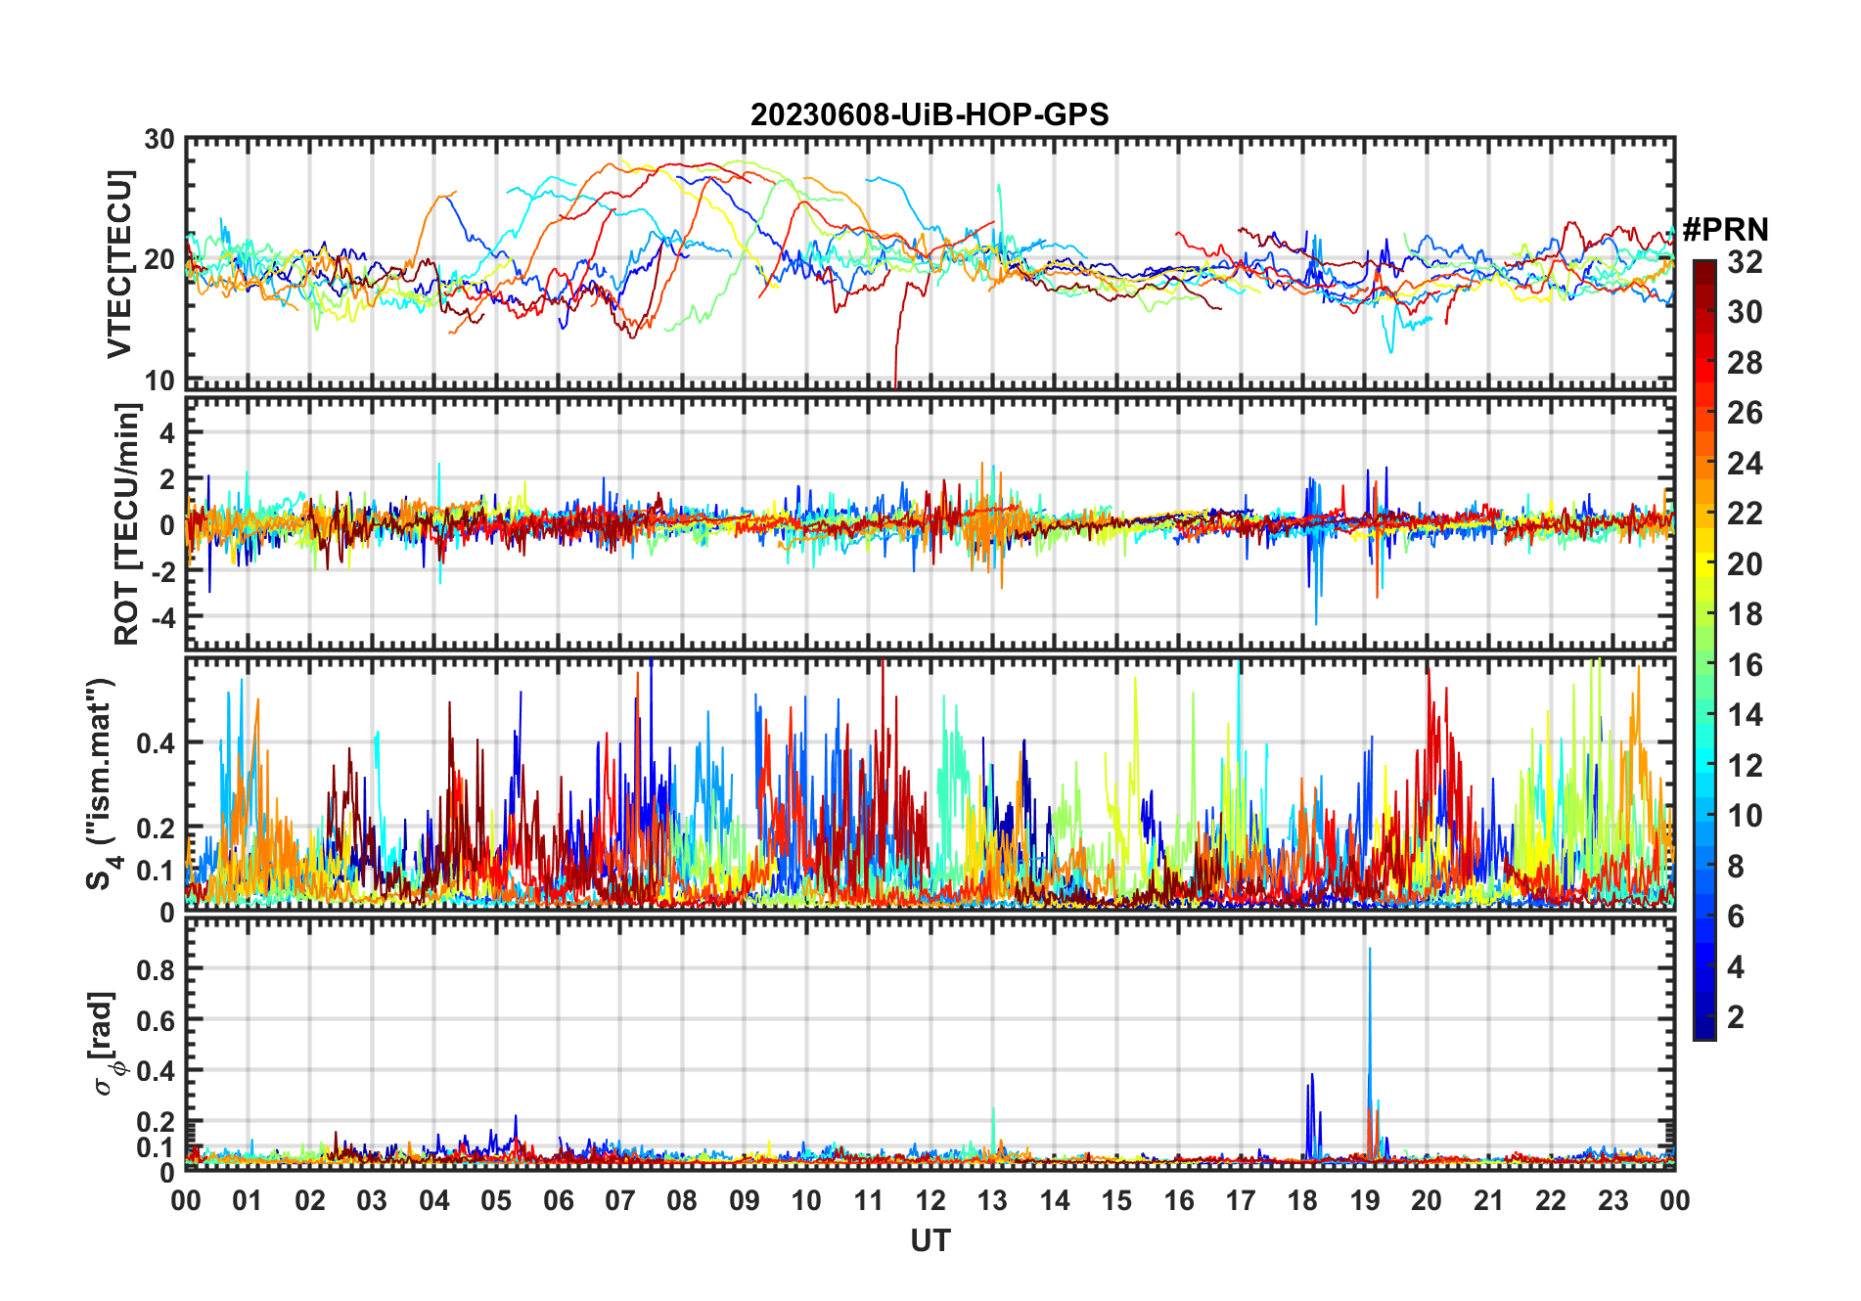This screenshot has height=1301, width=1861.
Task: Click hour label "21" on the UT axis
Action: [1488, 1200]
